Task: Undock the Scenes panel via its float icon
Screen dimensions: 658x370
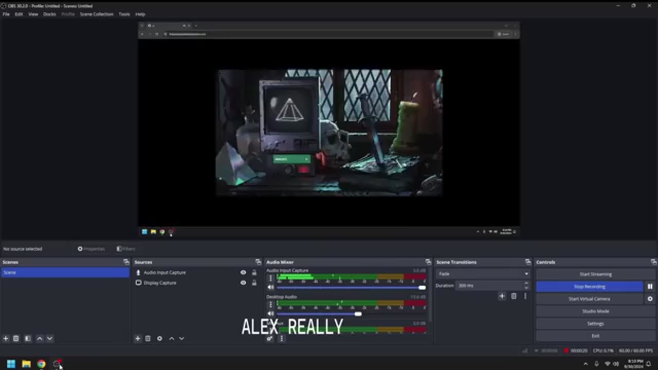Action: 126,262
